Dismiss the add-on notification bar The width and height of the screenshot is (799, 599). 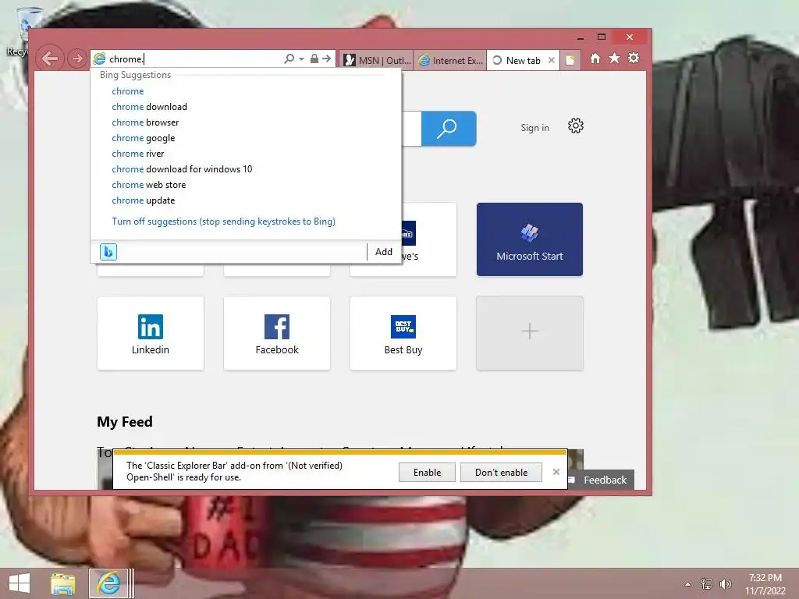point(556,472)
